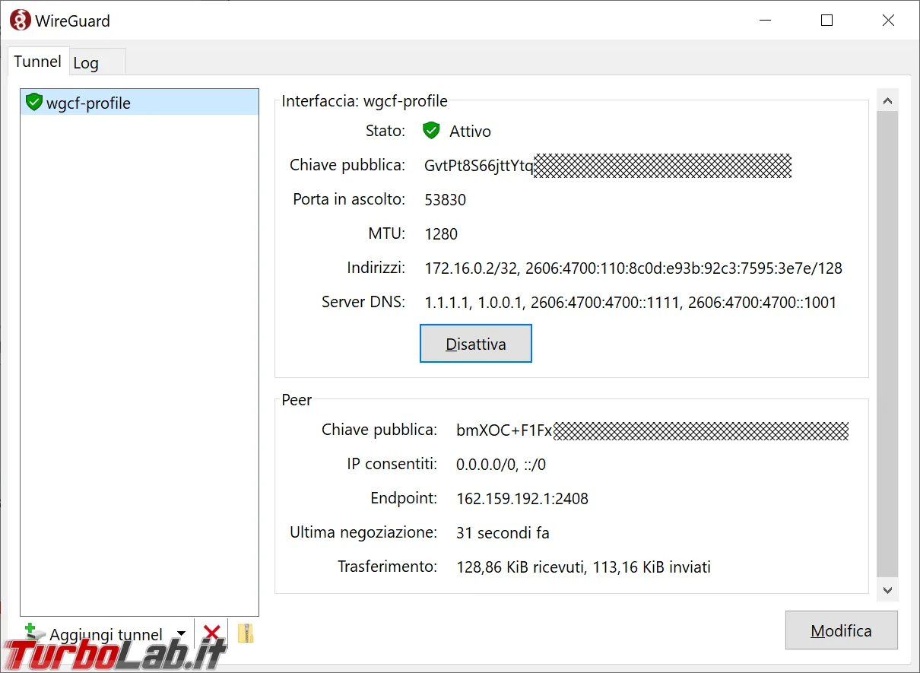Remove selected tunnel with red X icon
The height and width of the screenshot is (673, 920).
click(x=212, y=633)
